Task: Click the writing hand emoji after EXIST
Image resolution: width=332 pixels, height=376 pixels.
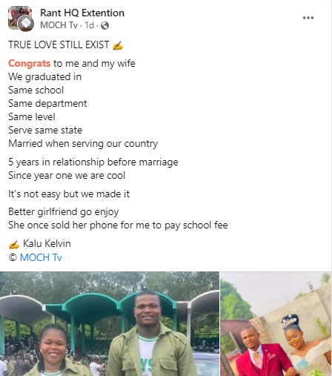Action: pos(118,46)
